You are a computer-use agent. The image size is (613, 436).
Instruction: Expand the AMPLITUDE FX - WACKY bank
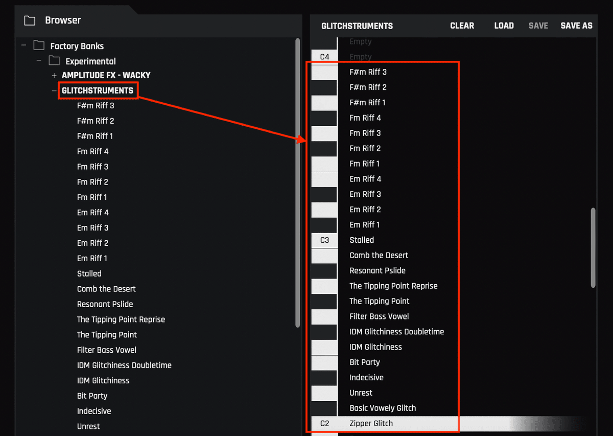point(54,75)
